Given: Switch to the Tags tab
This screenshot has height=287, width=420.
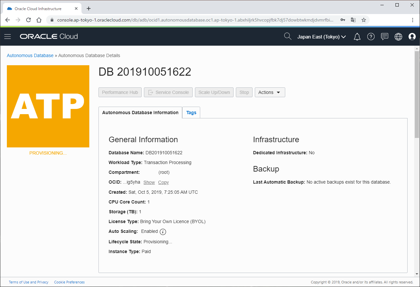Looking at the screenshot, I should [191, 113].
